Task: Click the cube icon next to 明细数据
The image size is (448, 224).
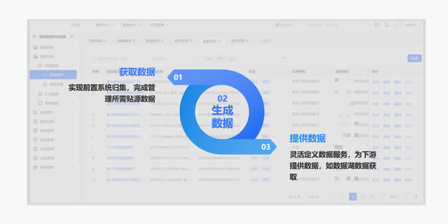Action: 40,66
